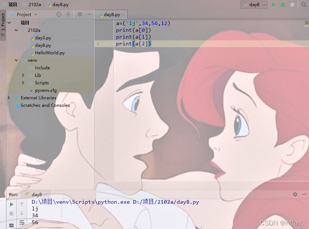Collapse all with the Project panel icon
Image resolution: width=309 pixels, height=229 pixels.
tap(68, 14)
